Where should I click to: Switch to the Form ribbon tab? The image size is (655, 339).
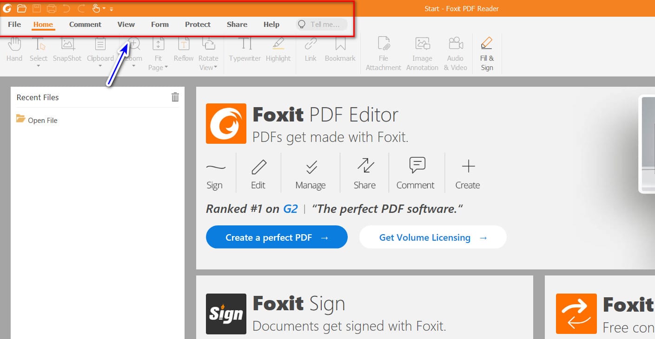tap(160, 25)
